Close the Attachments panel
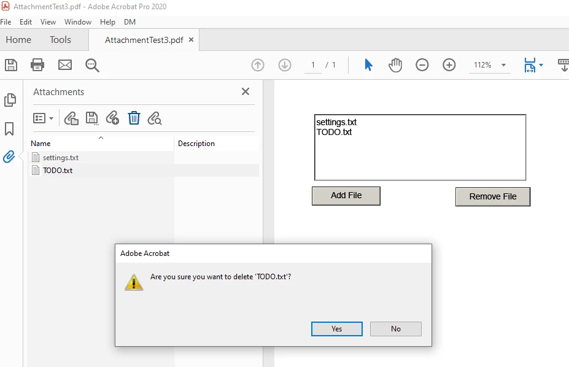 click(246, 91)
